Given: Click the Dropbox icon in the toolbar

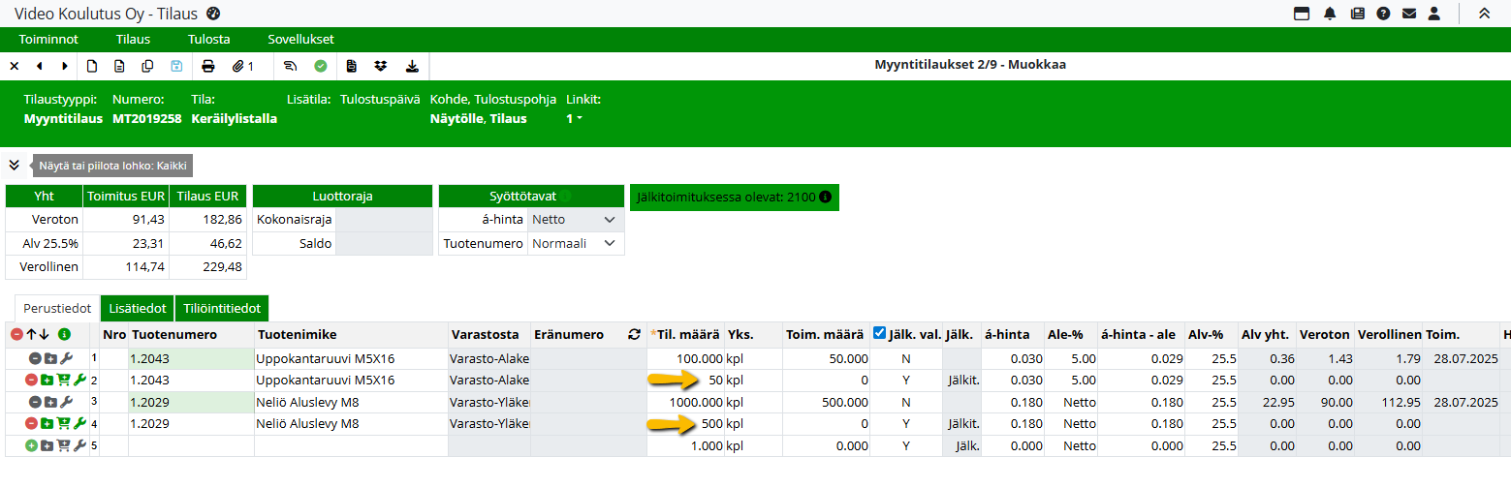Looking at the screenshot, I should click(x=381, y=66).
